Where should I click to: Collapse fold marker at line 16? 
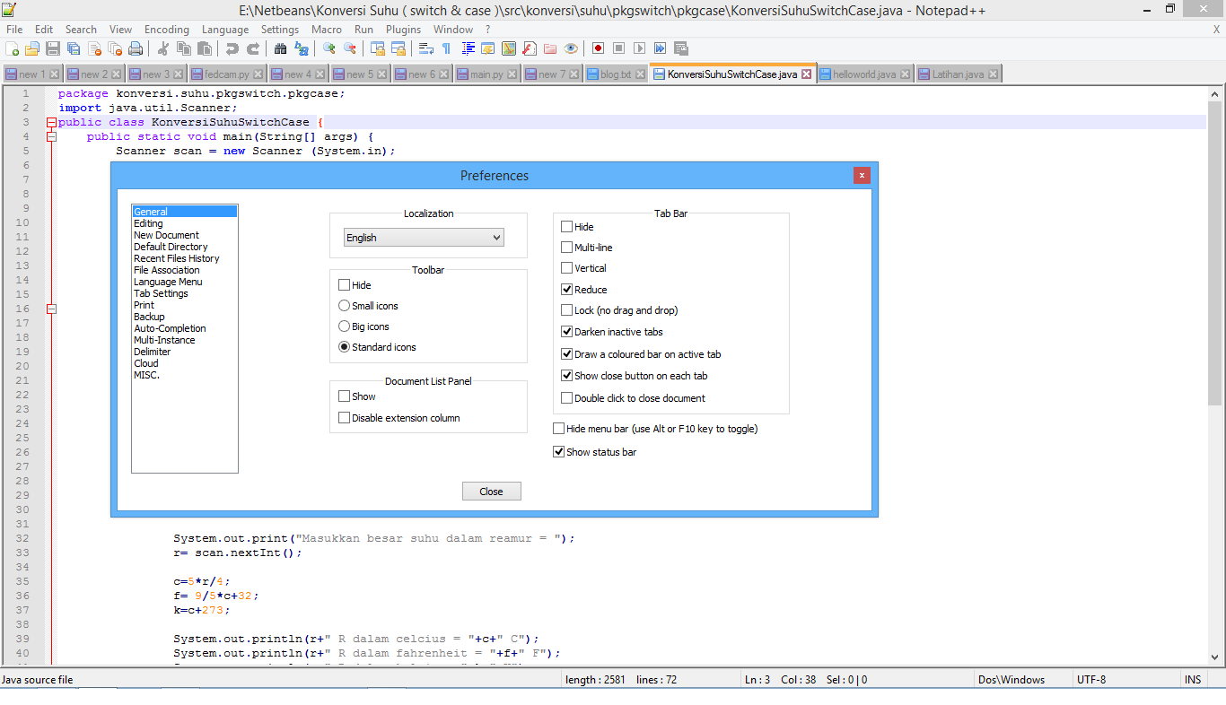point(51,309)
